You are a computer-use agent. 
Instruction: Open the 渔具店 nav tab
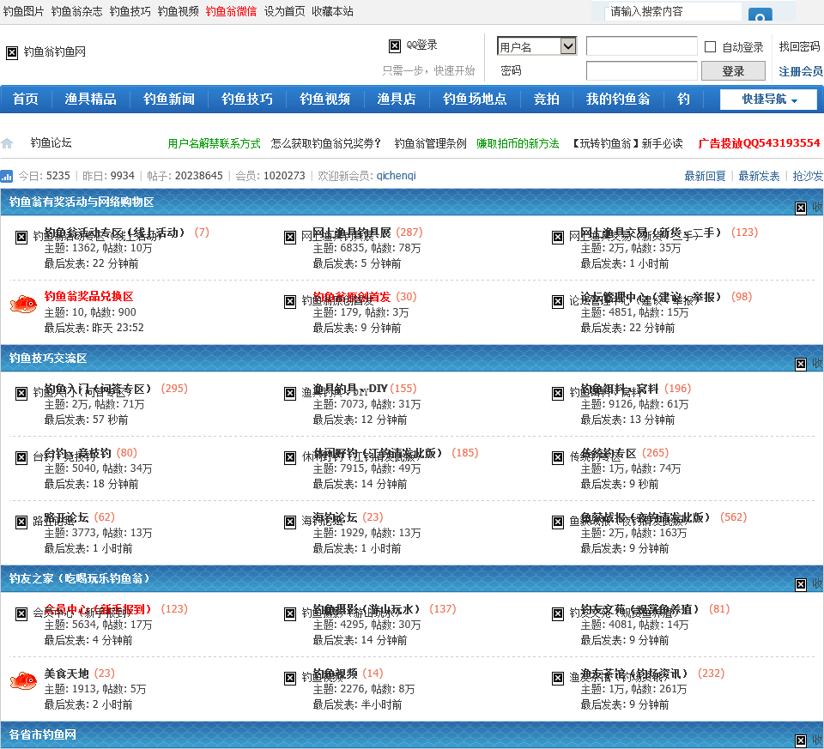pyautogui.click(x=397, y=100)
